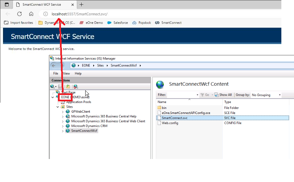Open the View menu in IIS Manager
The height and width of the screenshot is (182, 294).
[66, 73]
